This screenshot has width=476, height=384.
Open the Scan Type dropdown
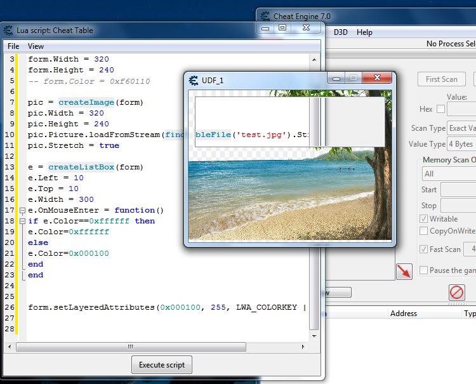point(461,128)
